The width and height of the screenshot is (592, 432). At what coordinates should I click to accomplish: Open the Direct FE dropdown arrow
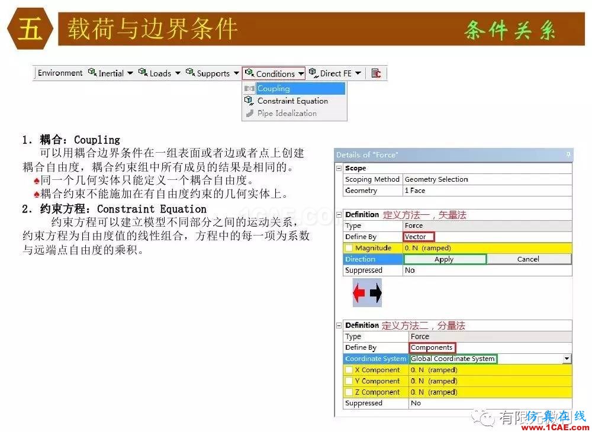358,73
